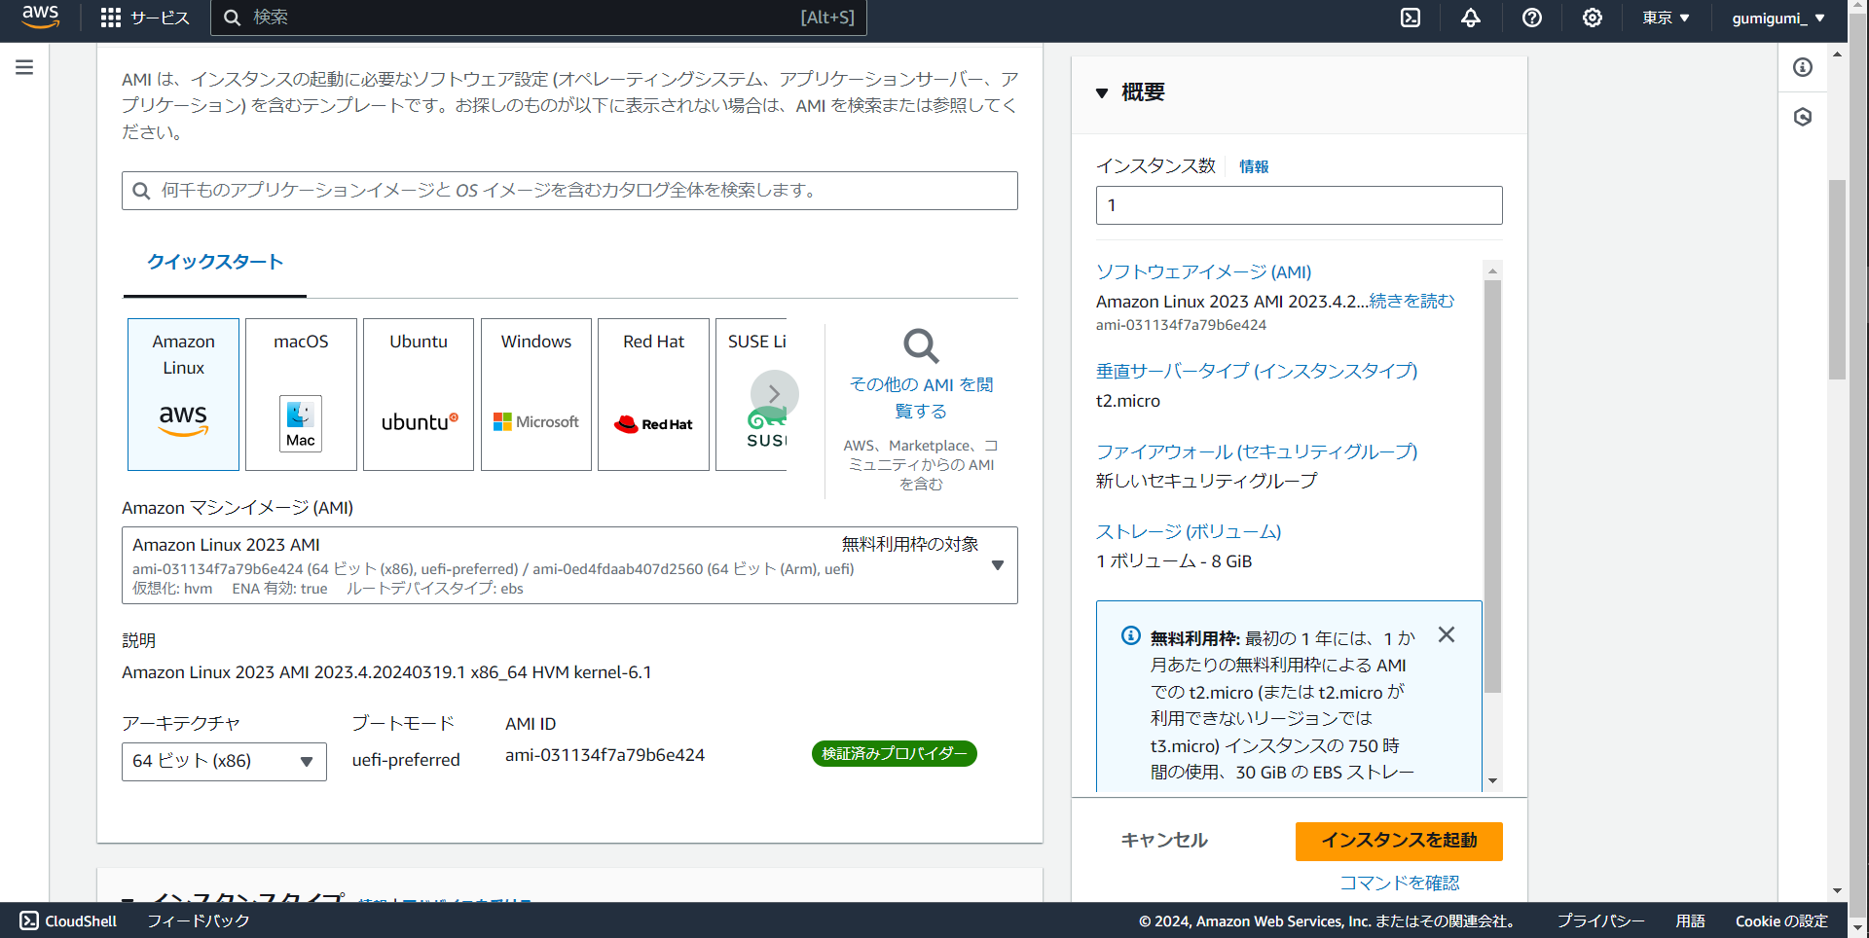Select the macOS AMI tile

(300, 393)
